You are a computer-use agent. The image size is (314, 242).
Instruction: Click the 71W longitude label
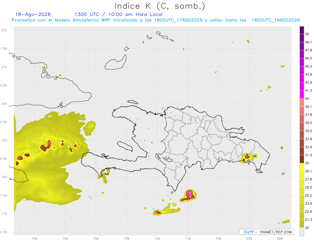[188, 239]
